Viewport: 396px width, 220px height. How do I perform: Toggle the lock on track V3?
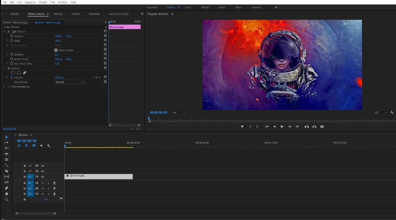pyautogui.click(x=25, y=166)
